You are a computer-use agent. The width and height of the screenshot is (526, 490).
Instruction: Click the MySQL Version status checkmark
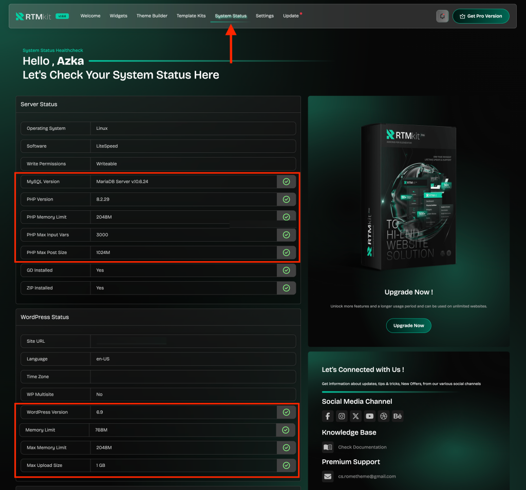pyautogui.click(x=286, y=182)
